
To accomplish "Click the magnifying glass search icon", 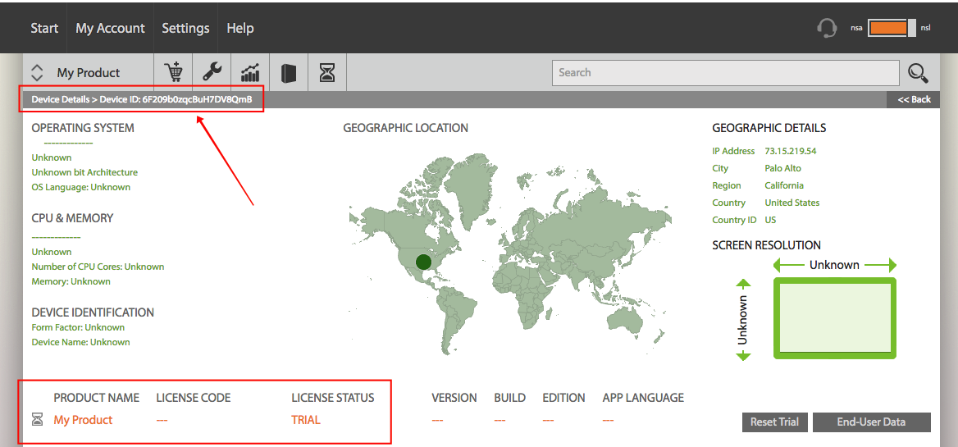I will pyautogui.click(x=918, y=73).
